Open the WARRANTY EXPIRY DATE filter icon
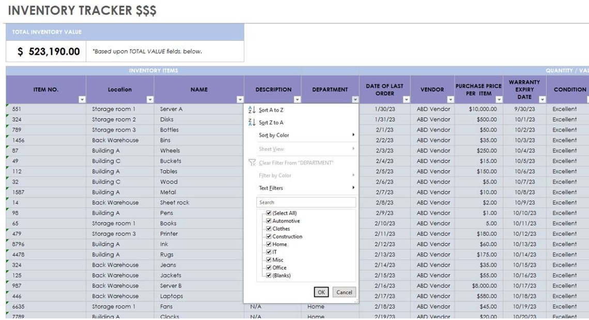 (542, 100)
